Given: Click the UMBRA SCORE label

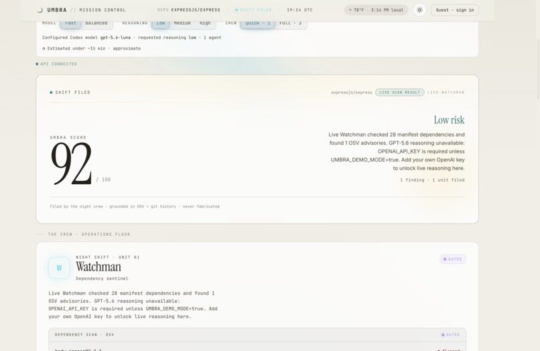Looking at the screenshot, I should tap(68, 137).
